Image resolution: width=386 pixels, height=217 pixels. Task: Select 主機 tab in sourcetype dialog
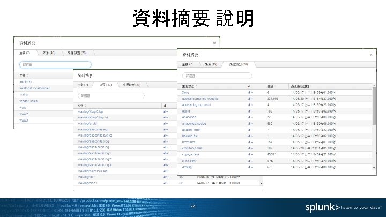click(x=187, y=64)
